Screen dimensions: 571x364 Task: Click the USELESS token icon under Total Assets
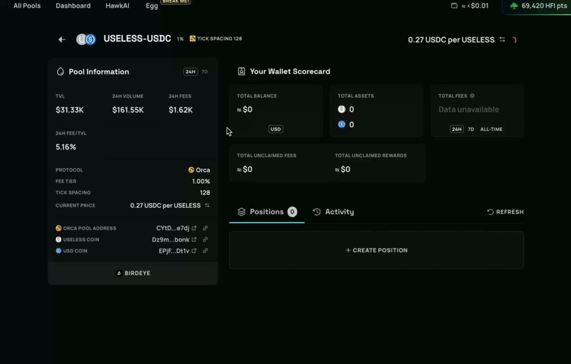[342, 109]
